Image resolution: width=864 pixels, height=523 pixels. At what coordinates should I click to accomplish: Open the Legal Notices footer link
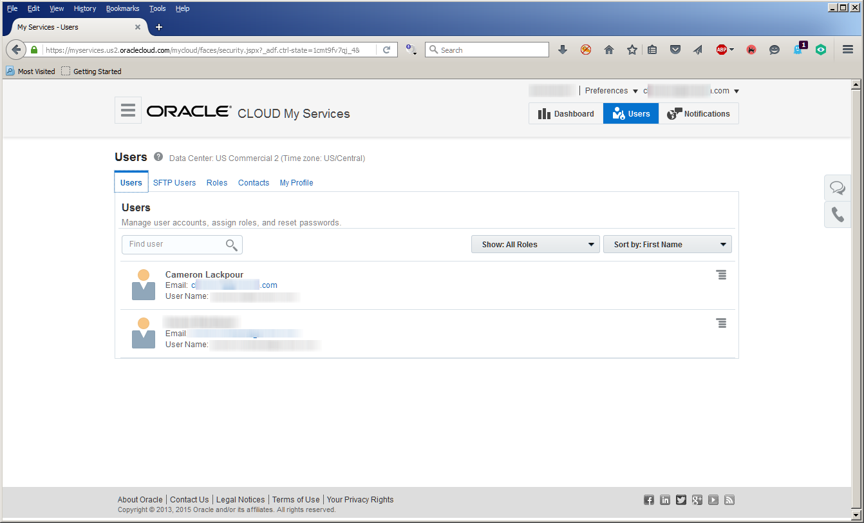[241, 499]
